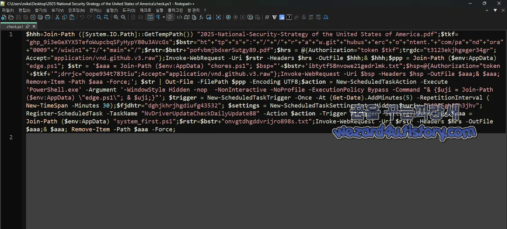Click the Undo arrow icon
The height and width of the screenshot is (229, 507).
[x=82, y=17]
